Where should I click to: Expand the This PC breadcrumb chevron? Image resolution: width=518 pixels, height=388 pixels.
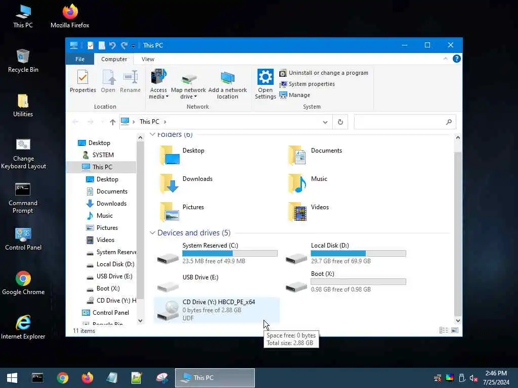(165, 122)
